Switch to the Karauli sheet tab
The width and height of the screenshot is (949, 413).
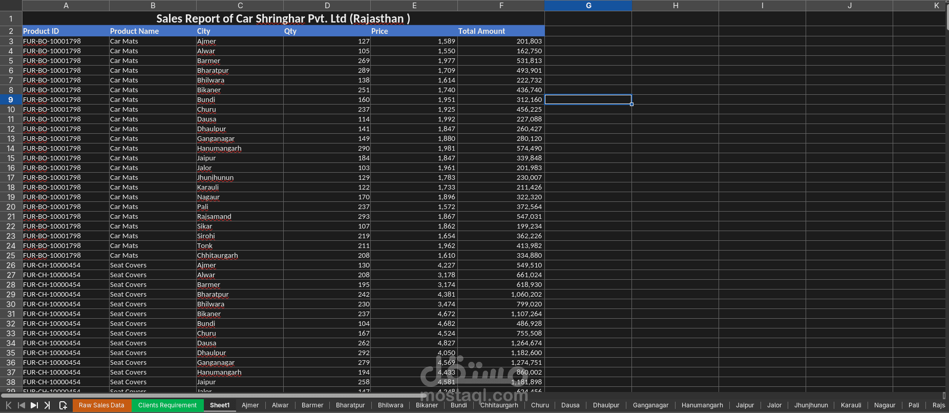pos(851,405)
